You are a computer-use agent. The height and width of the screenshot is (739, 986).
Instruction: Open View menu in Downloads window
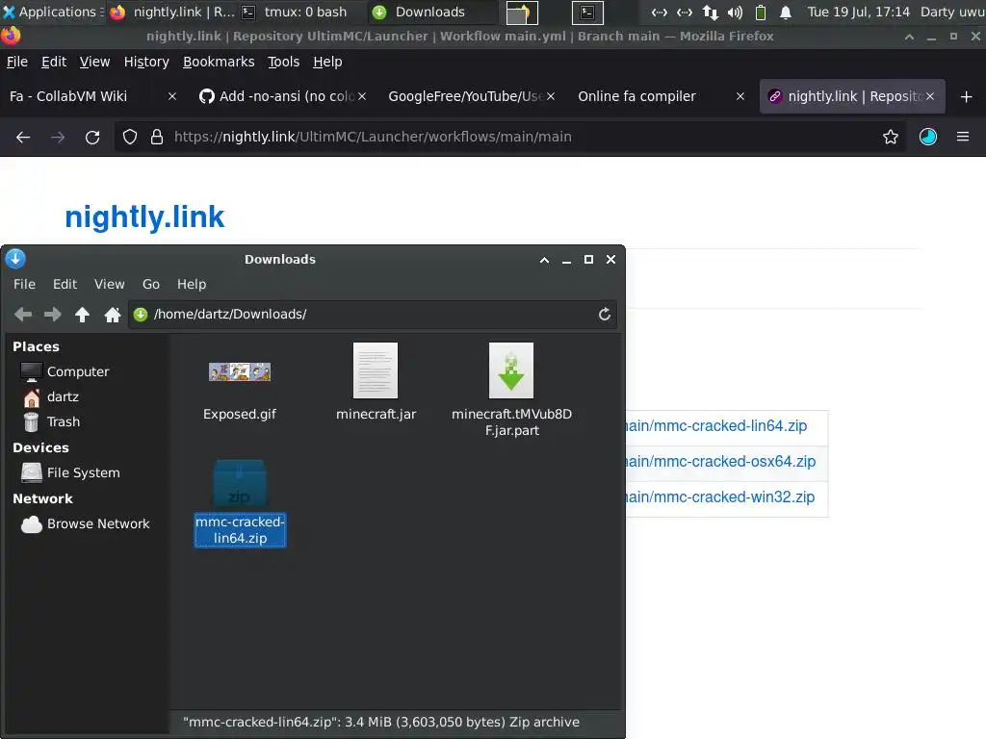(x=110, y=284)
